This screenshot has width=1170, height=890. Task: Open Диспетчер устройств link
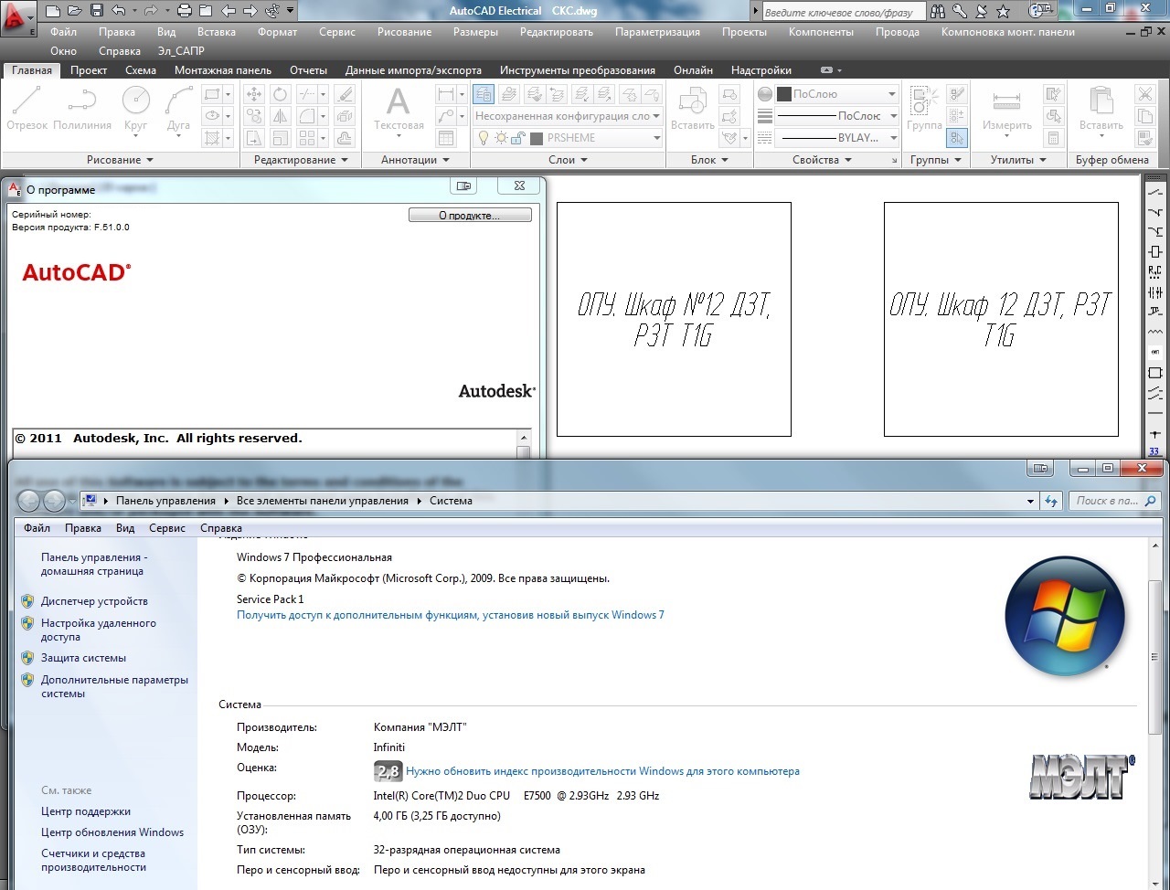click(x=94, y=601)
